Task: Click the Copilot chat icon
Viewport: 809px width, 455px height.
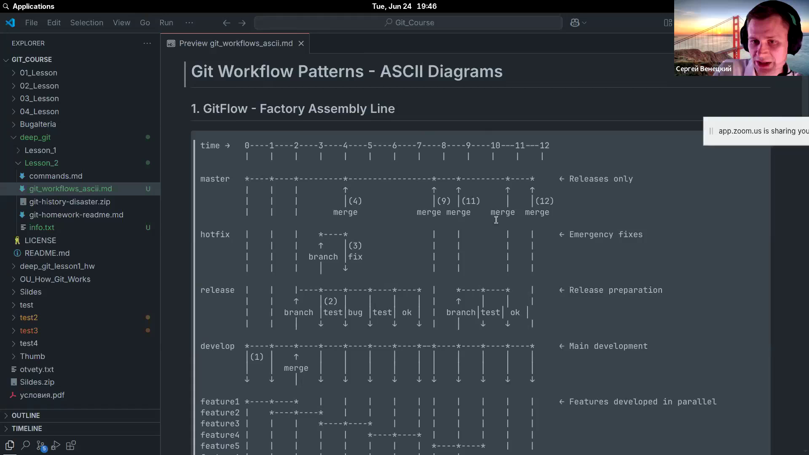Action: [575, 23]
